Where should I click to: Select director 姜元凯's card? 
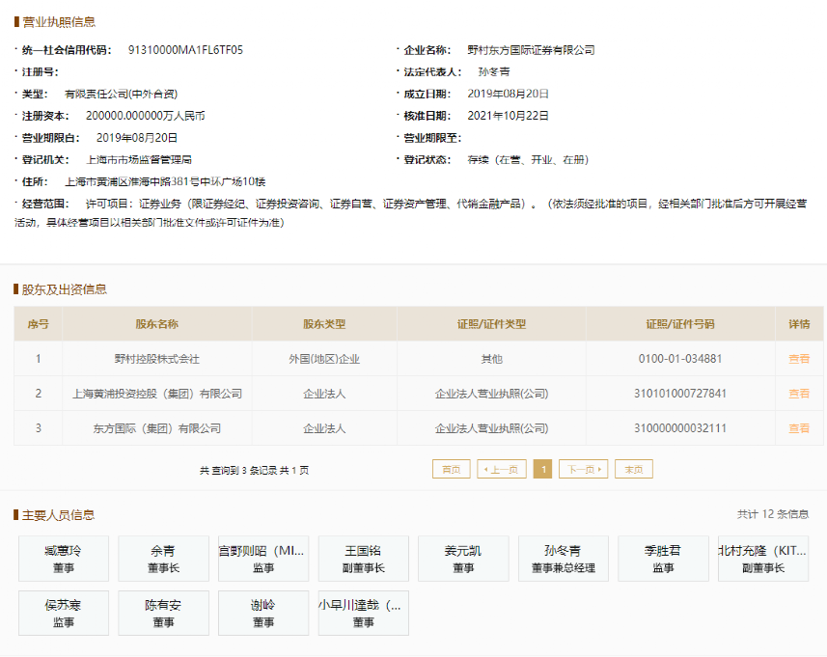click(x=463, y=559)
